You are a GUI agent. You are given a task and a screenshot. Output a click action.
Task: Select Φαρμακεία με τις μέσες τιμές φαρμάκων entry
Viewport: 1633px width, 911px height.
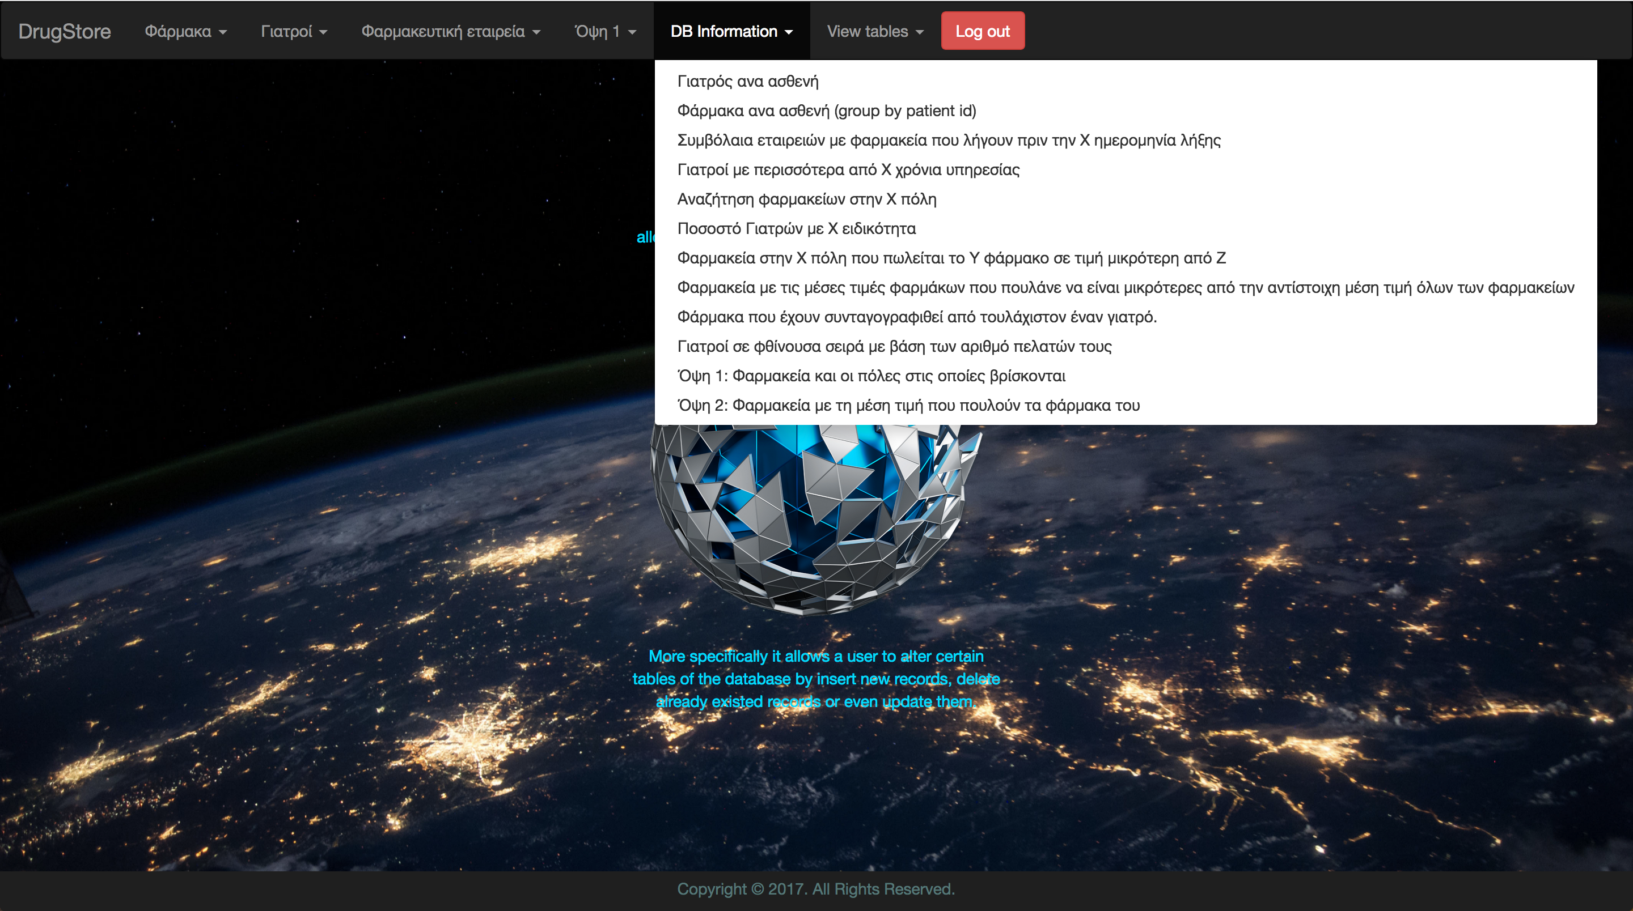tap(1125, 288)
